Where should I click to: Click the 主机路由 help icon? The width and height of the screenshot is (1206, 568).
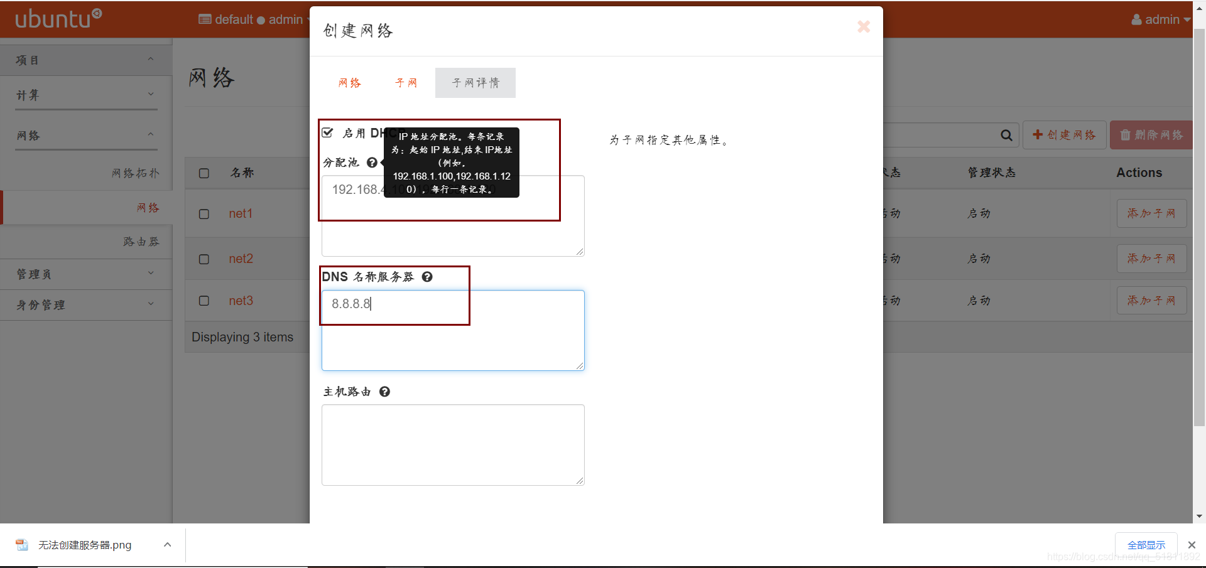coord(384,391)
